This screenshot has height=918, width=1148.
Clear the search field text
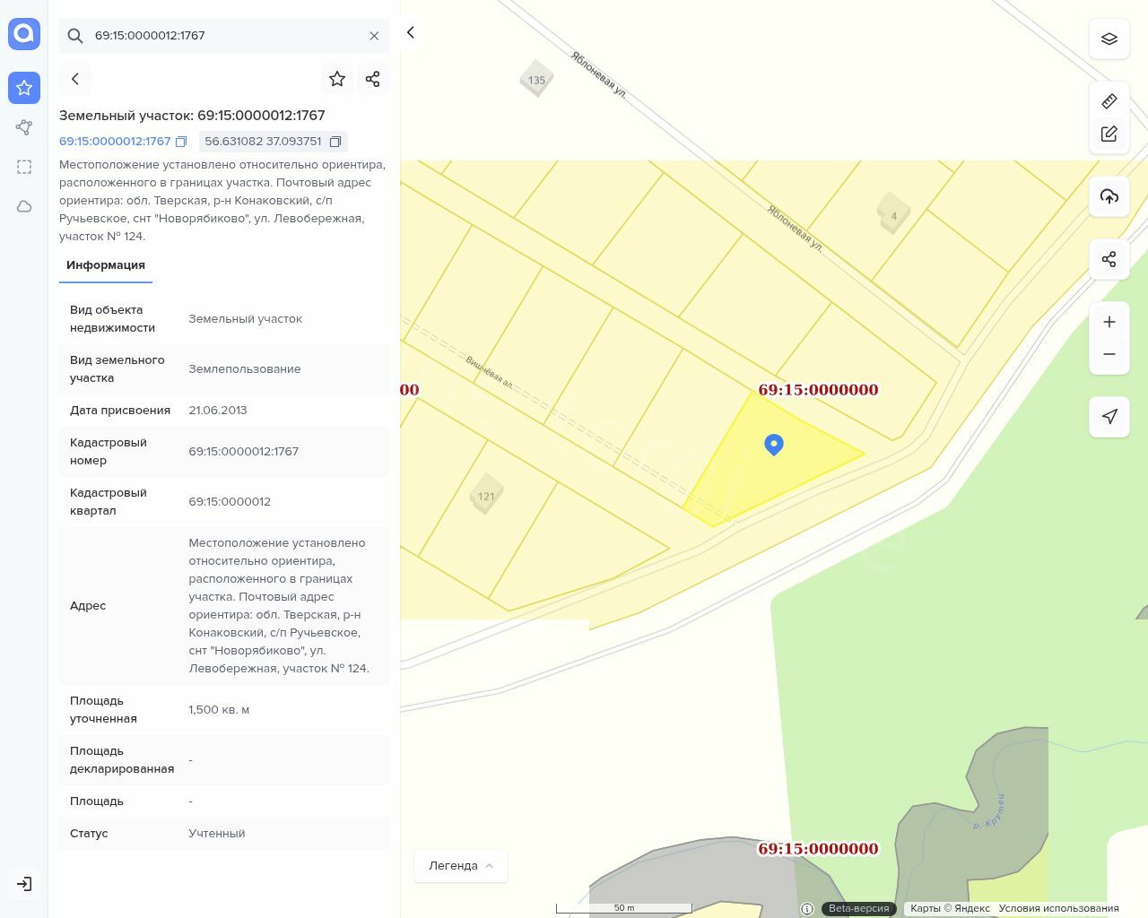click(x=374, y=36)
